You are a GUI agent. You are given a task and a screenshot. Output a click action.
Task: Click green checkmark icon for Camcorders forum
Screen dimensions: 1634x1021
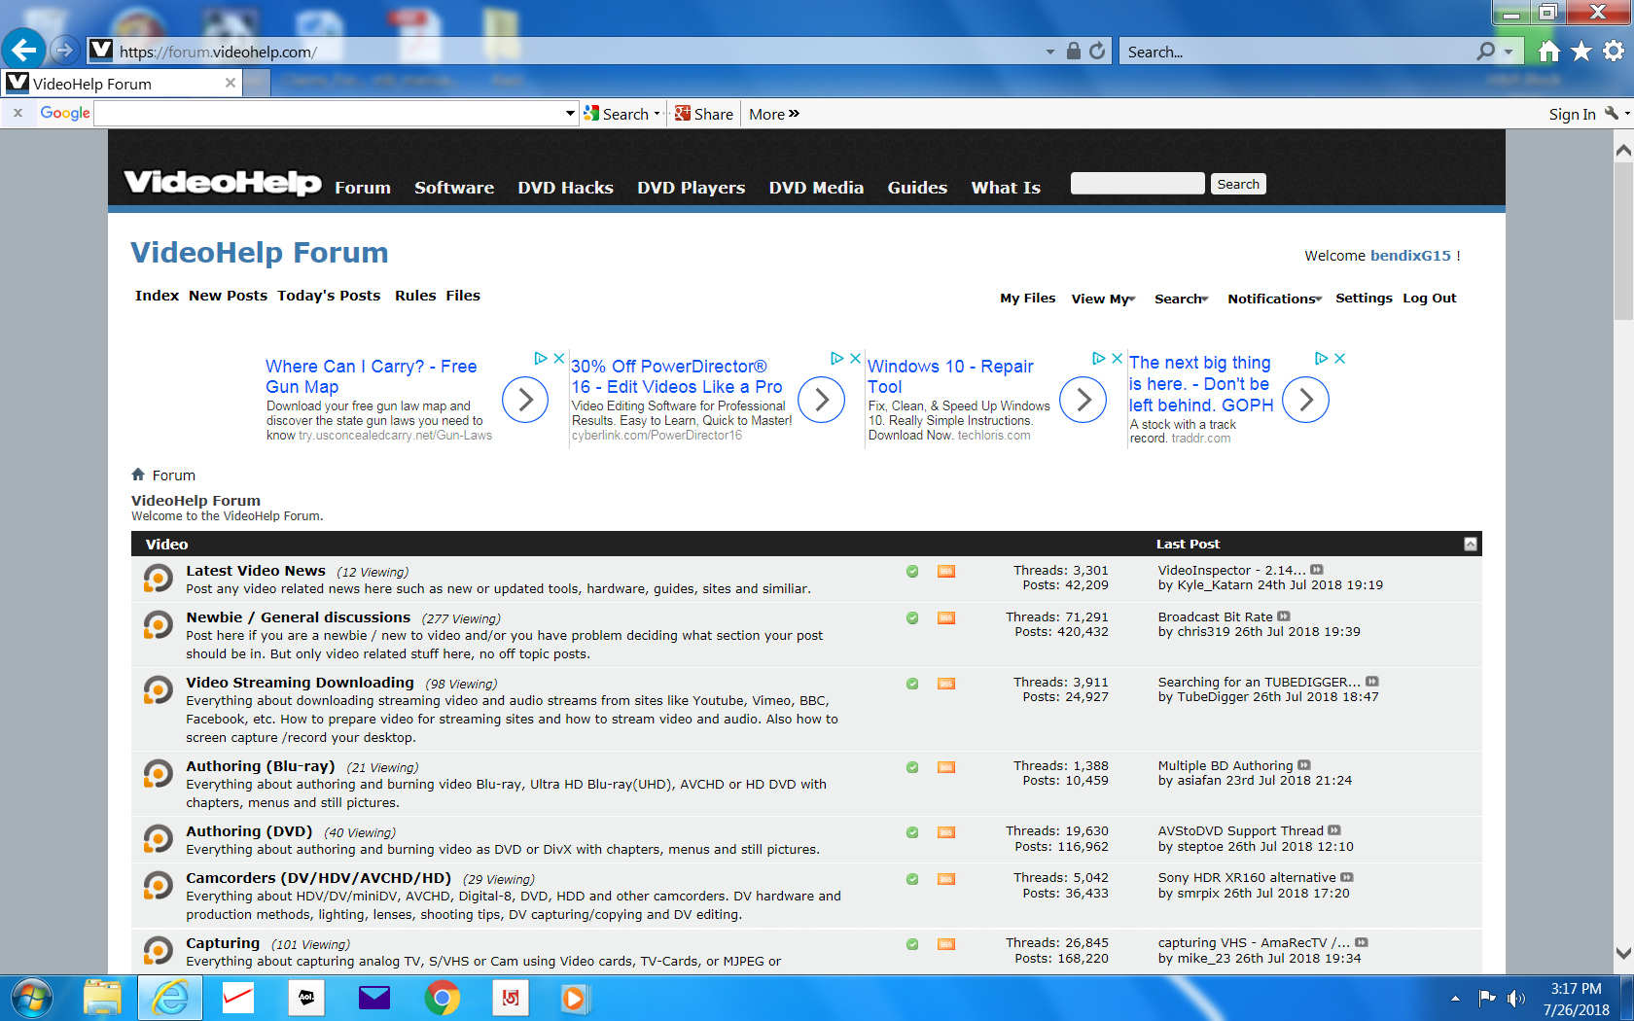(912, 879)
